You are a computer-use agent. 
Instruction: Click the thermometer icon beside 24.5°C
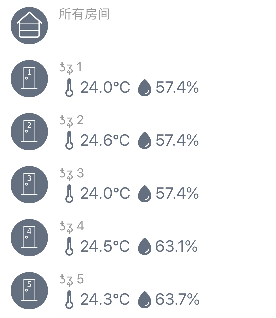[69, 247]
